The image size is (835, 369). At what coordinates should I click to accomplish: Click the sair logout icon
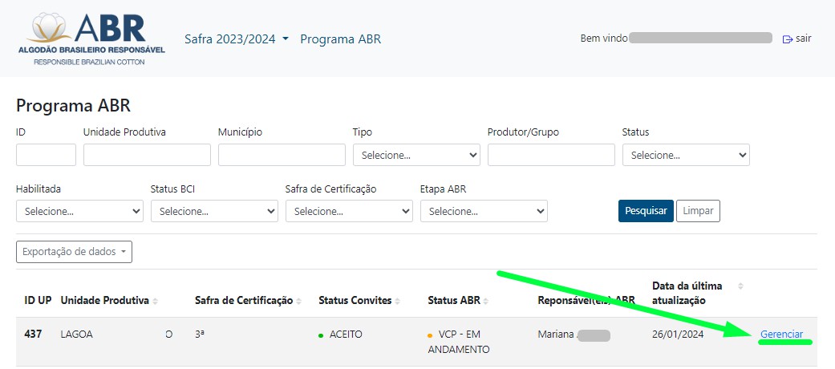coord(787,39)
